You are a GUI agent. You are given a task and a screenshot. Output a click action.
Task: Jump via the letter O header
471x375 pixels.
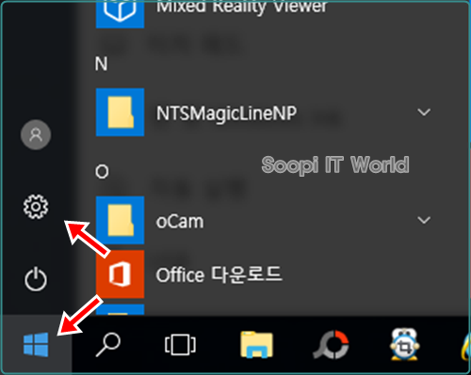(102, 171)
